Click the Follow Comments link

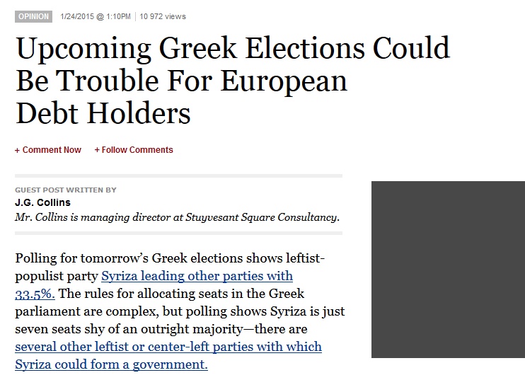point(137,150)
